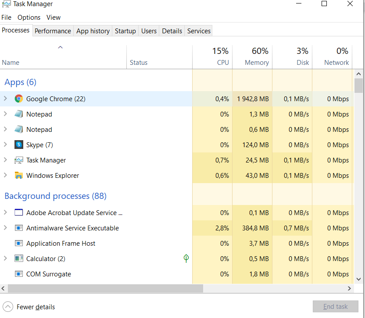Click Antimalware's 0,7 MB/s disk value
Screen dimensions: 365x318
[296, 228]
